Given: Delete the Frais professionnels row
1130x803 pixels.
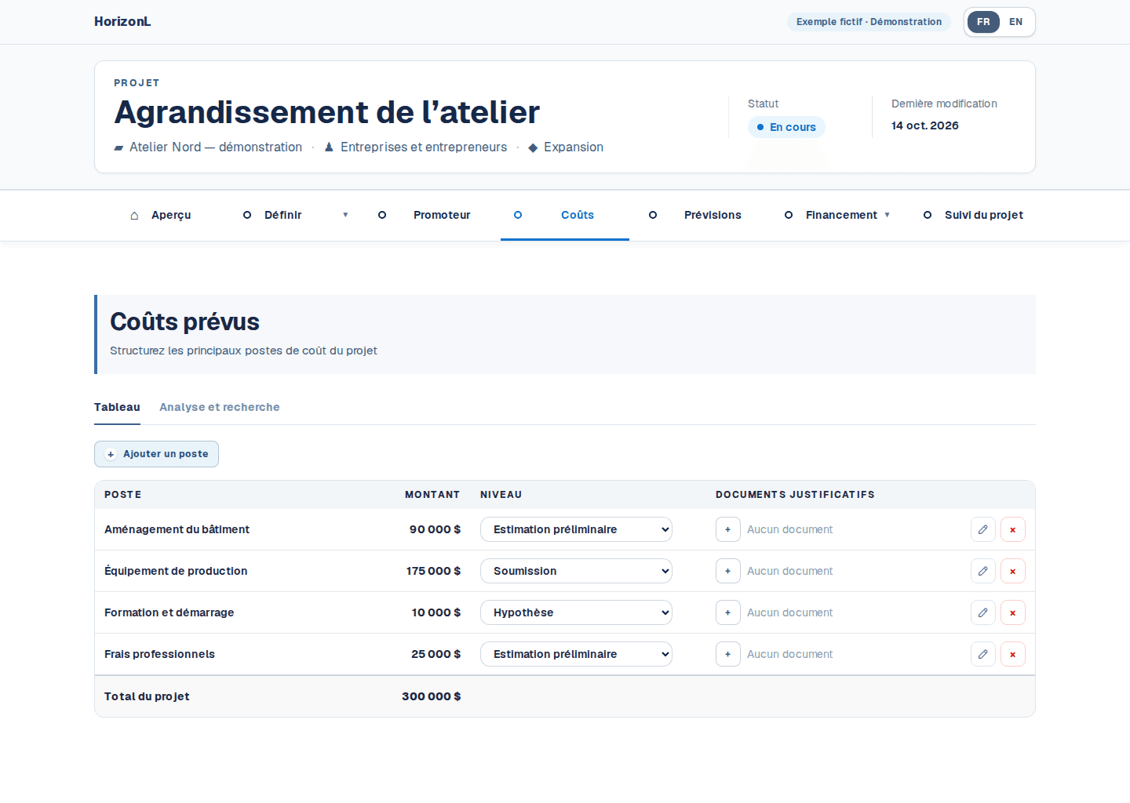Looking at the screenshot, I should [1013, 654].
